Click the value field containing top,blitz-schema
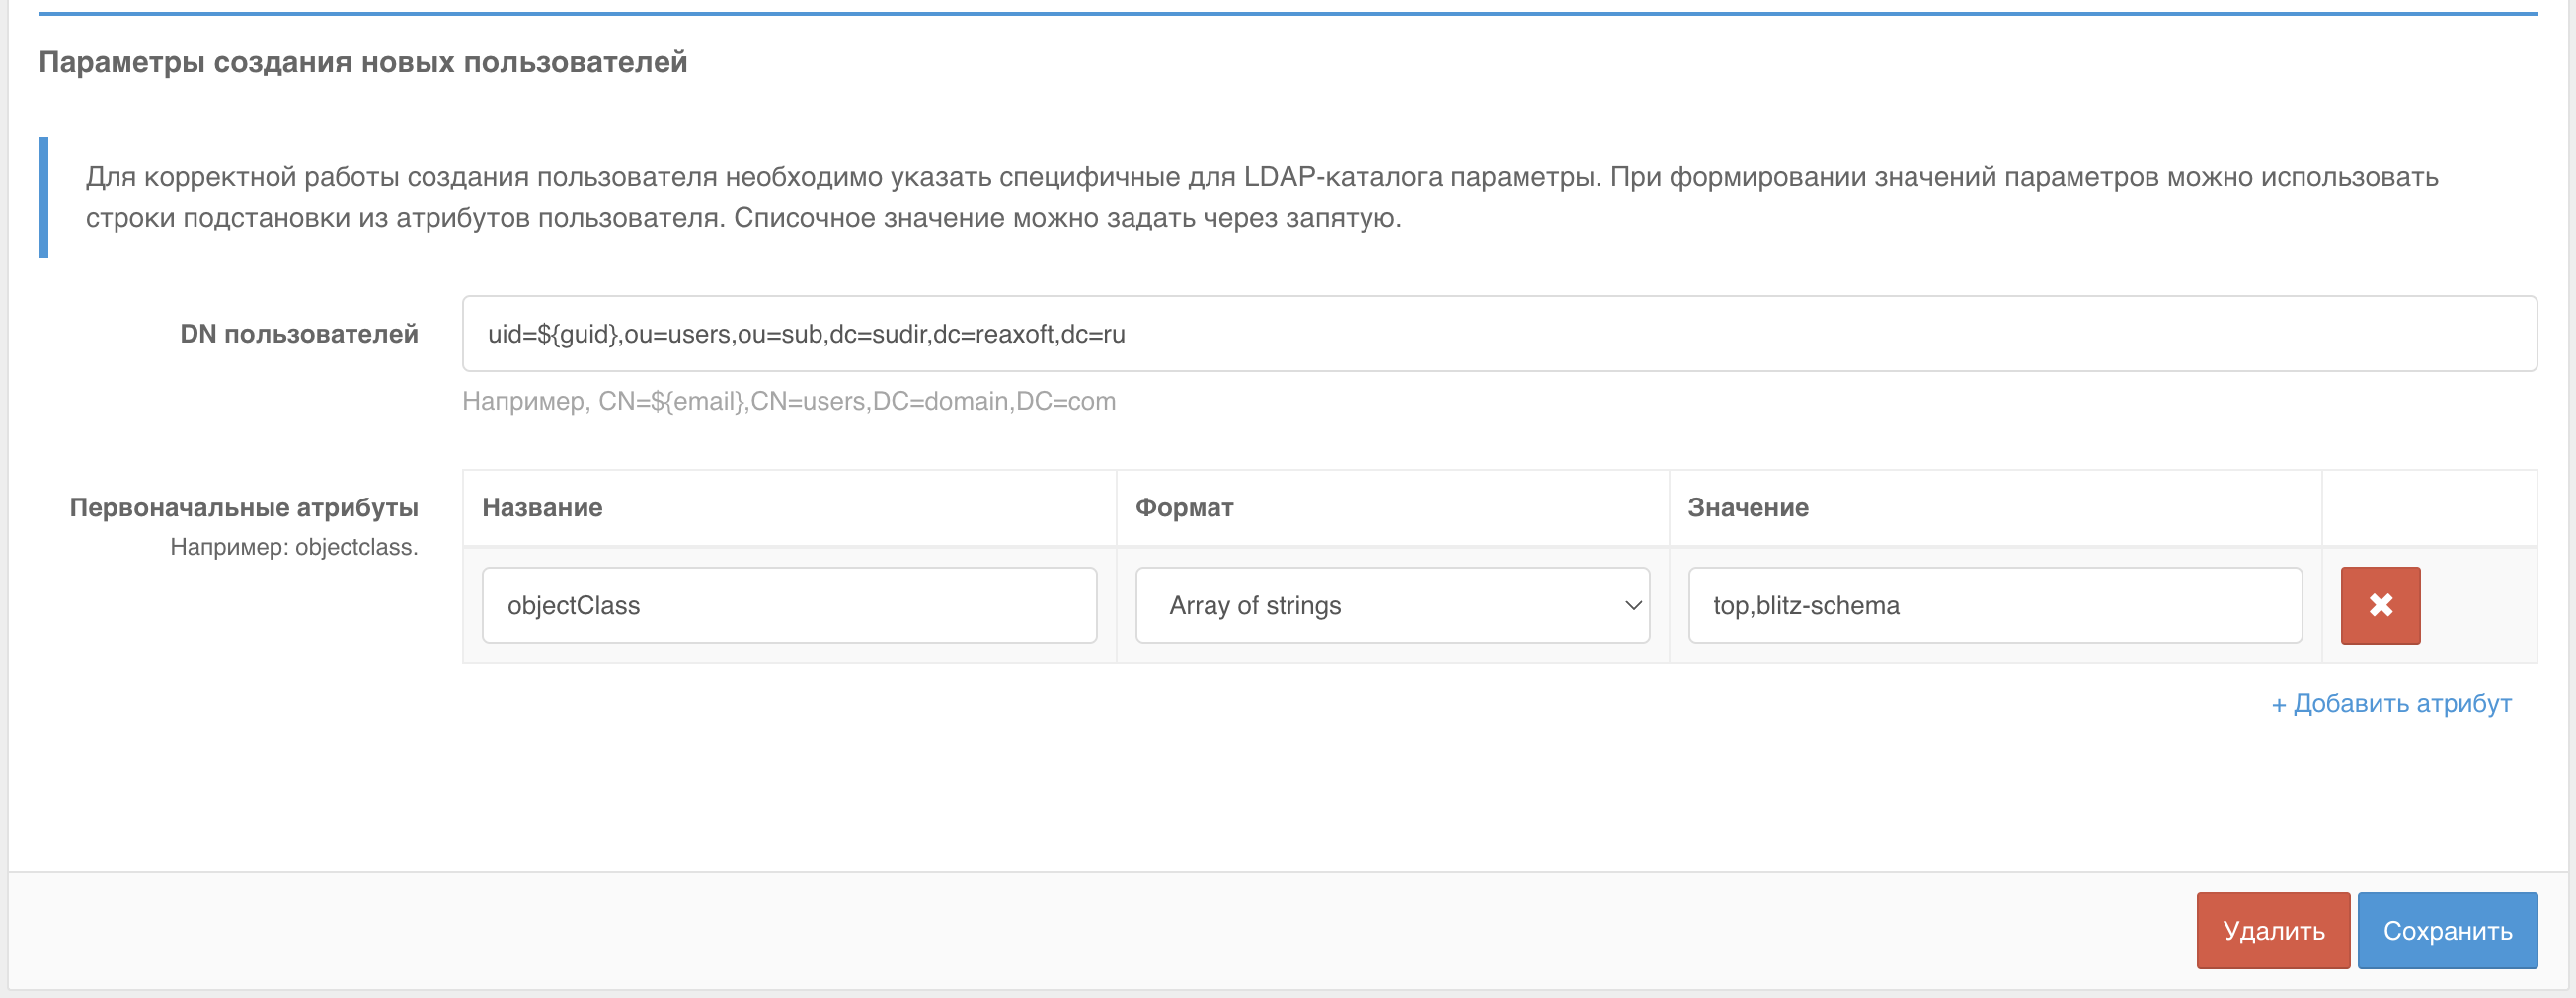 point(1994,605)
